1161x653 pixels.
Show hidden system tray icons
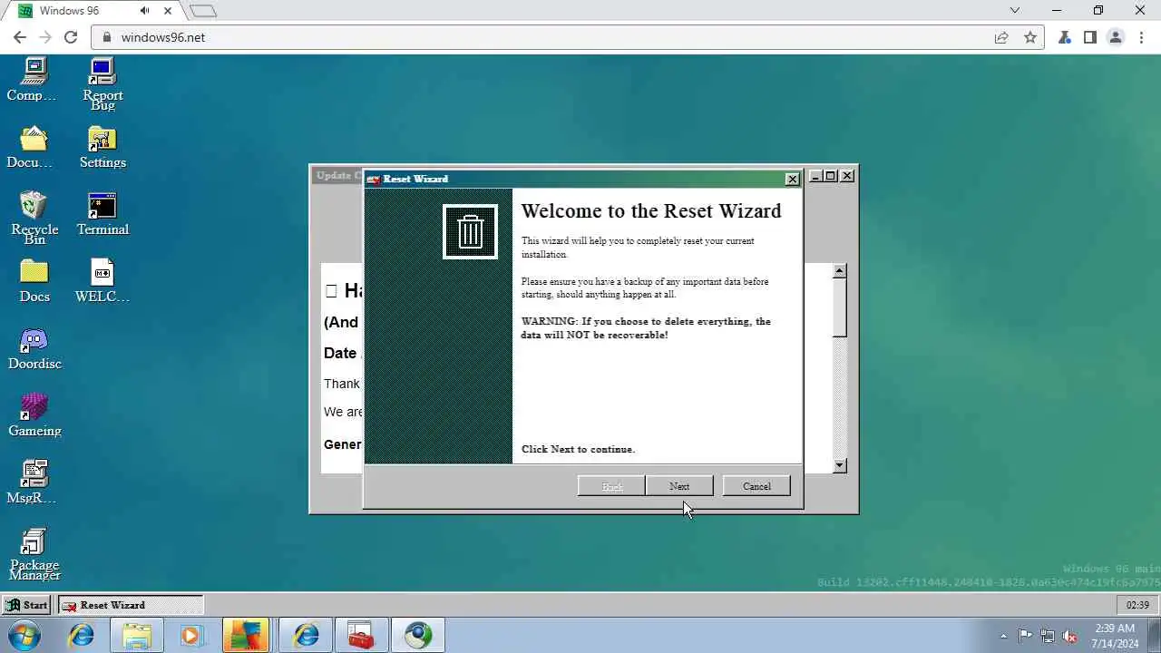click(1003, 636)
